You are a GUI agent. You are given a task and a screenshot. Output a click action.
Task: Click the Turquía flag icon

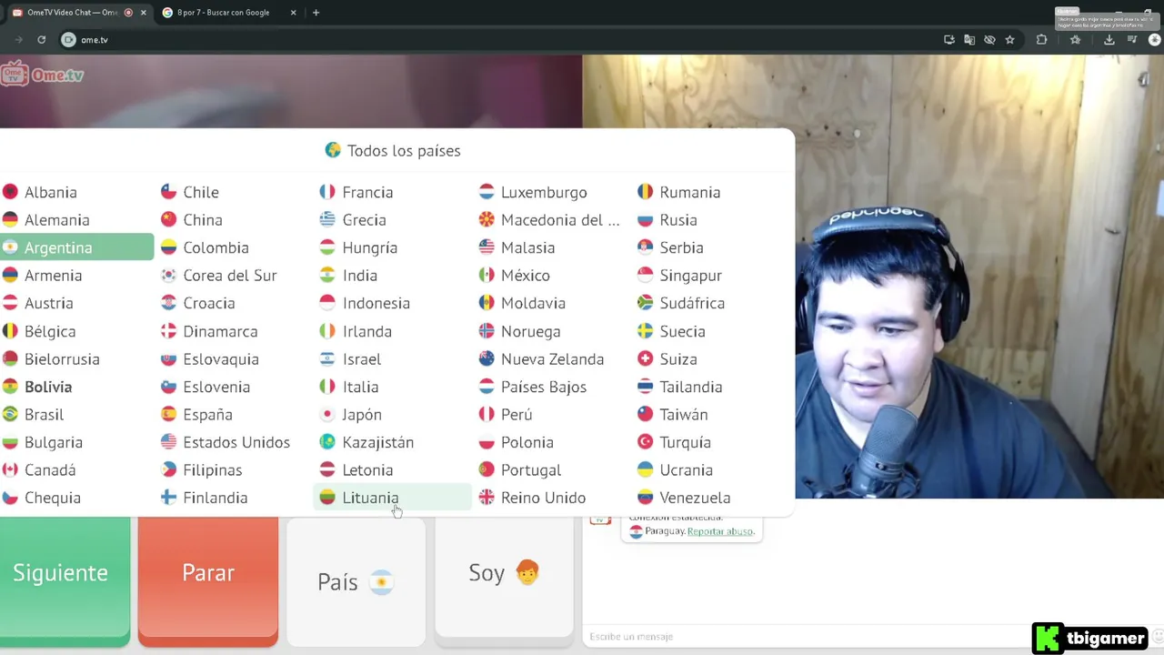point(646,442)
